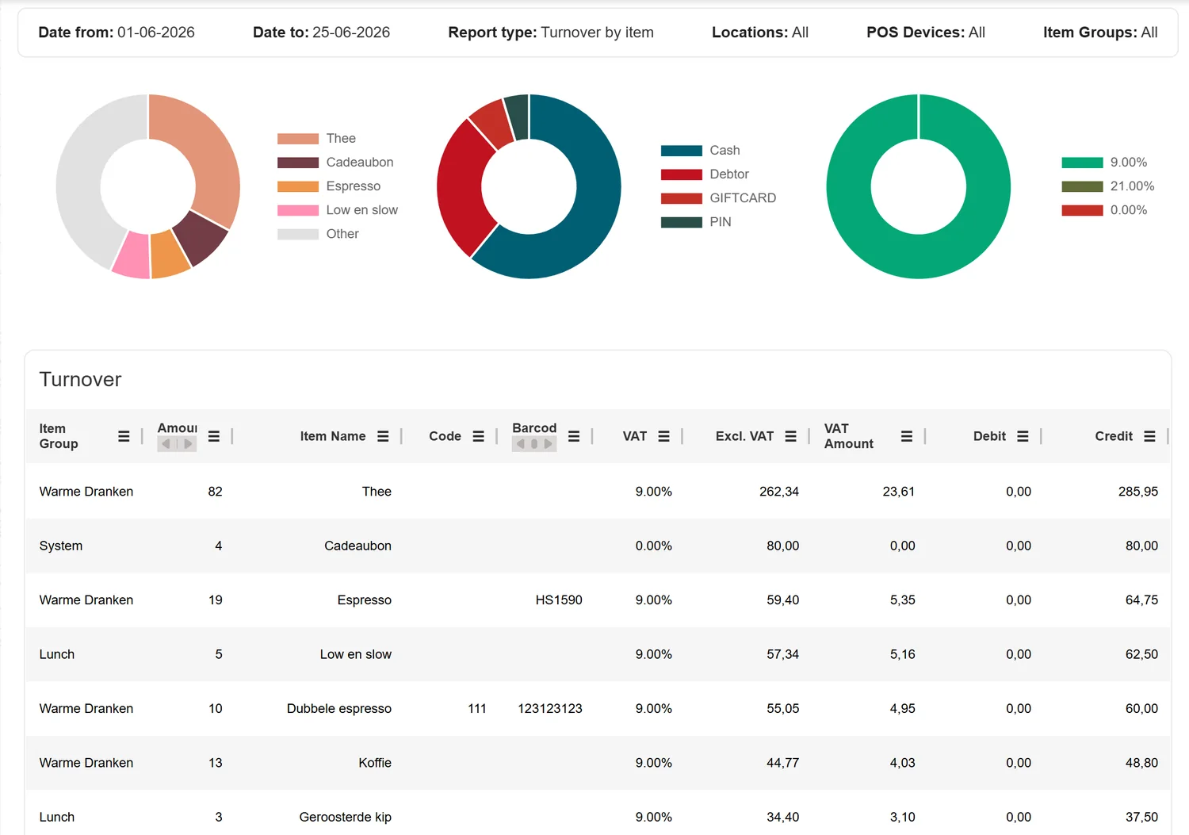Image resolution: width=1189 pixels, height=835 pixels.
Task: Open the VAT column menu icon
Action: 663,436
